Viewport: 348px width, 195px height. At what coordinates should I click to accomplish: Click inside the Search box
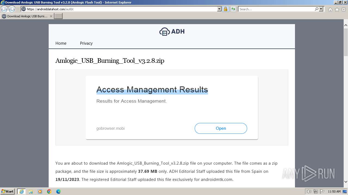click(x=276, y=9)
